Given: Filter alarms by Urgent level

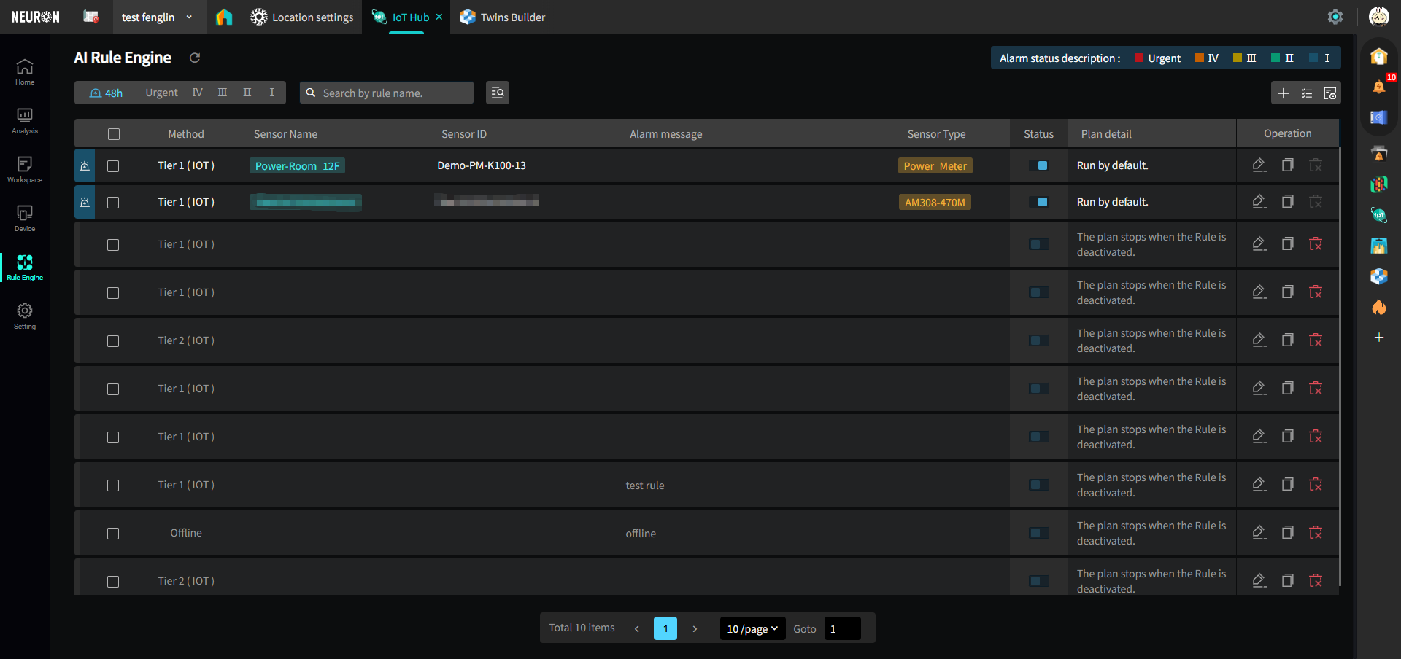Looking at the screenshot, I should [161, 93].
